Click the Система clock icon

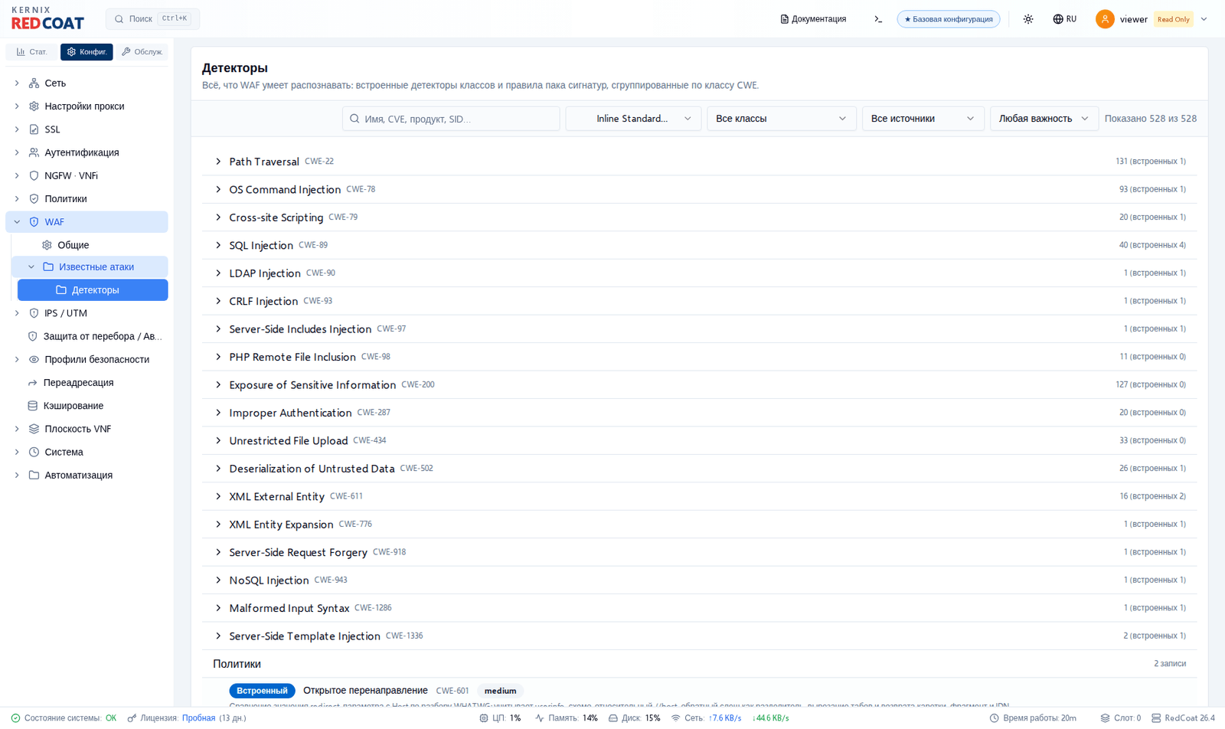pyautogui.click(x=34, y=452)
